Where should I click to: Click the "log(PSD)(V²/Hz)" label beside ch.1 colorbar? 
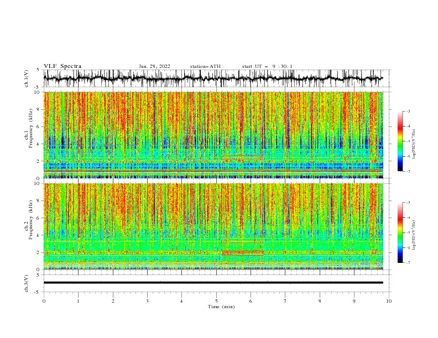click(414, 144)
